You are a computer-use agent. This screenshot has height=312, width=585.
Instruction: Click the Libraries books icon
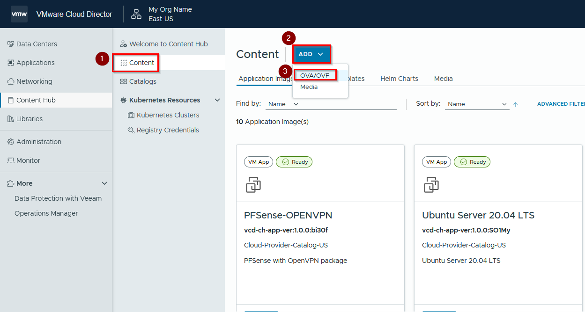[11, 119]
